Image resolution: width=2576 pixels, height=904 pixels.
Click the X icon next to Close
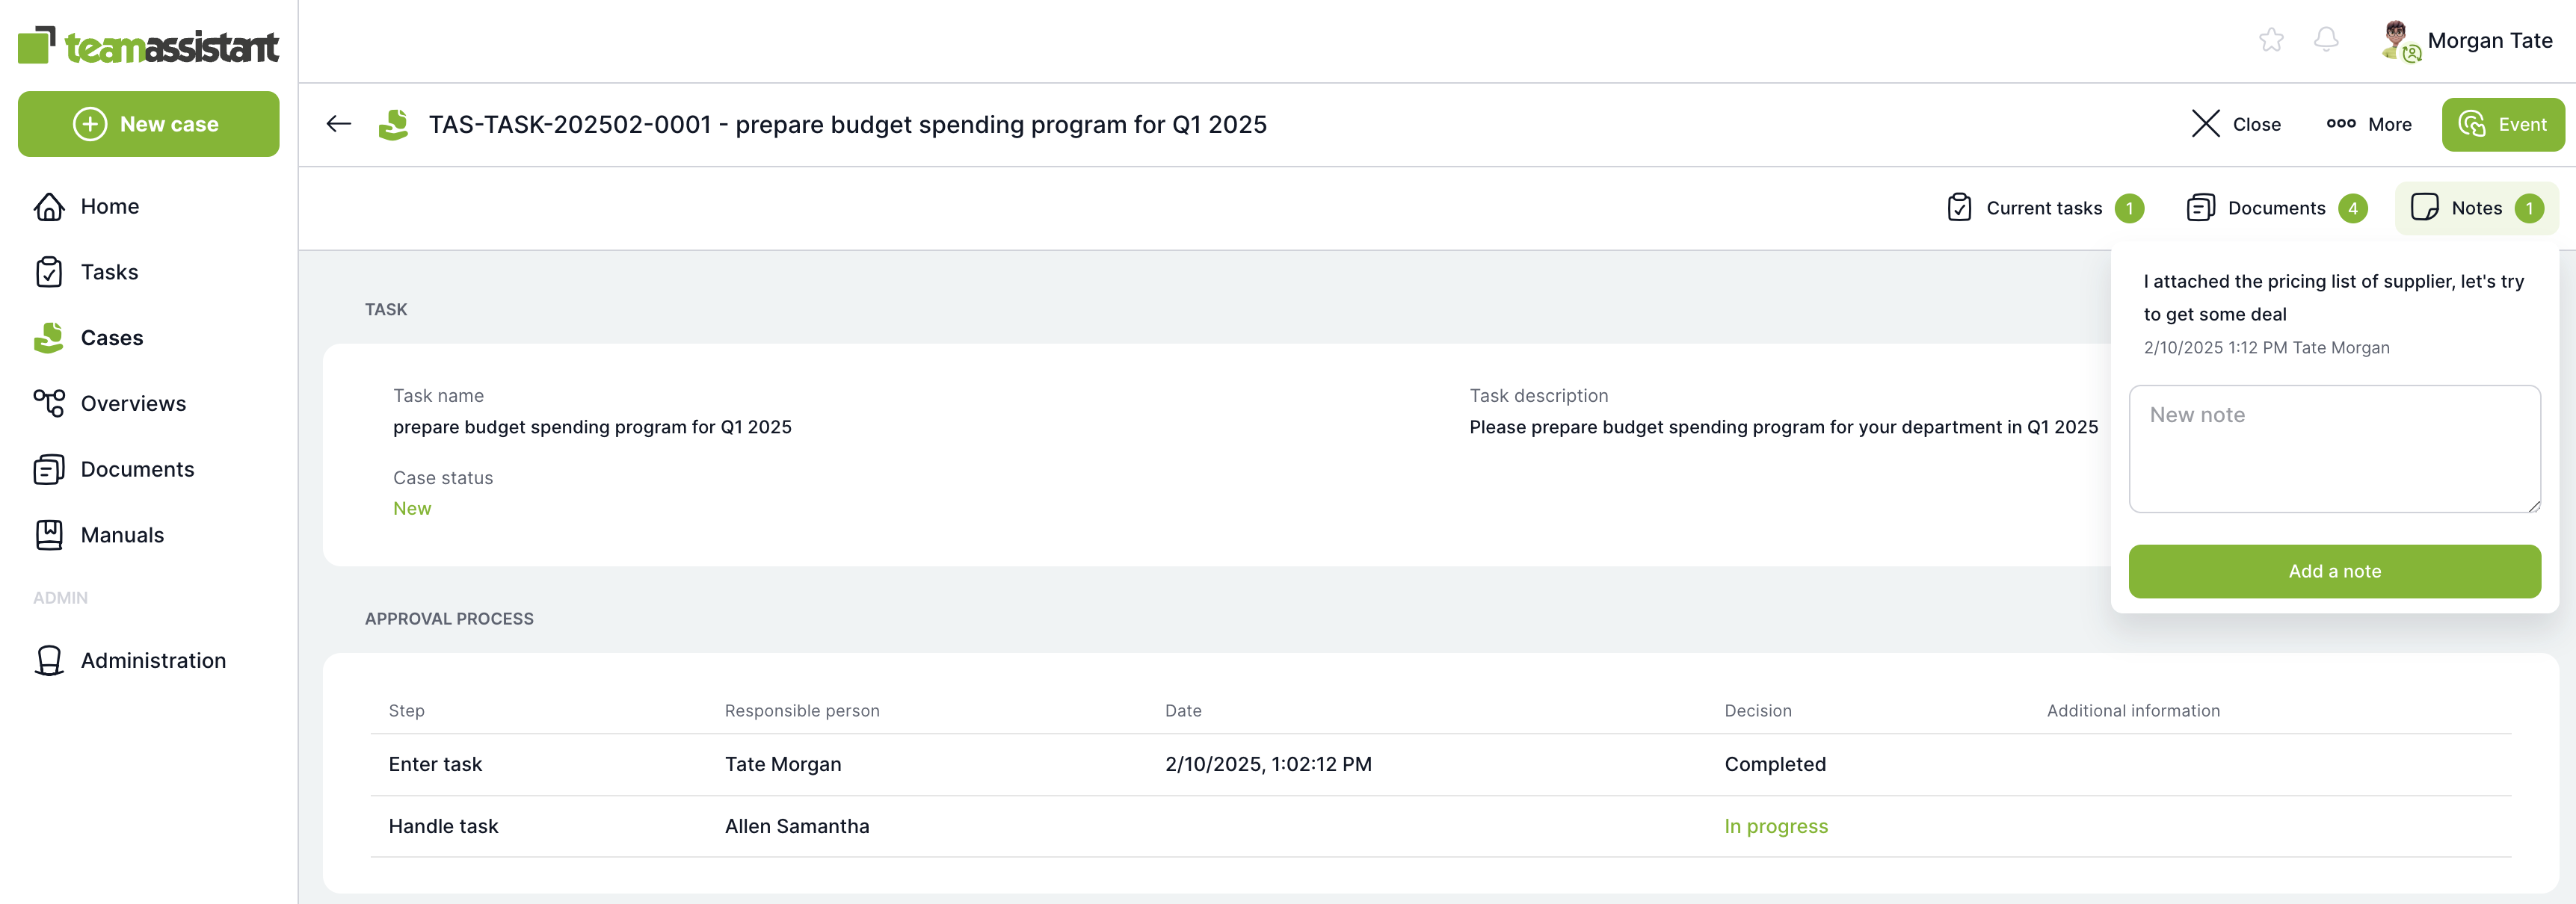click(x=2205, y=124)
